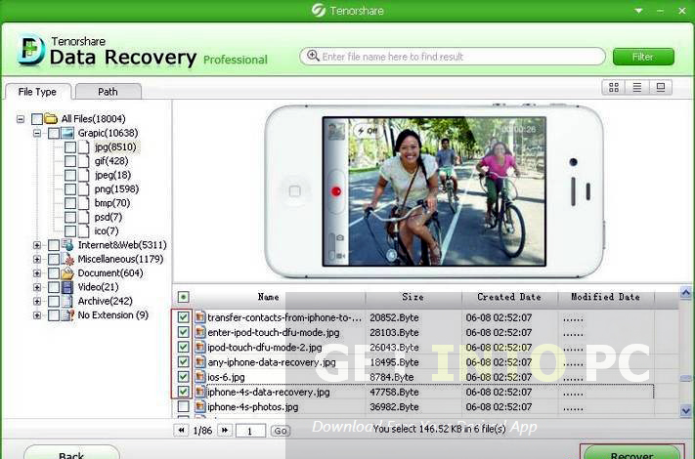Expand the Document tree node
The width and height of the screenshot is (695, 459).
tap(37, 273)
